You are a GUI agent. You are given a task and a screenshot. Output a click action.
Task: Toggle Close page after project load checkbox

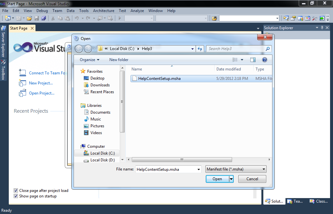[16, 191]
